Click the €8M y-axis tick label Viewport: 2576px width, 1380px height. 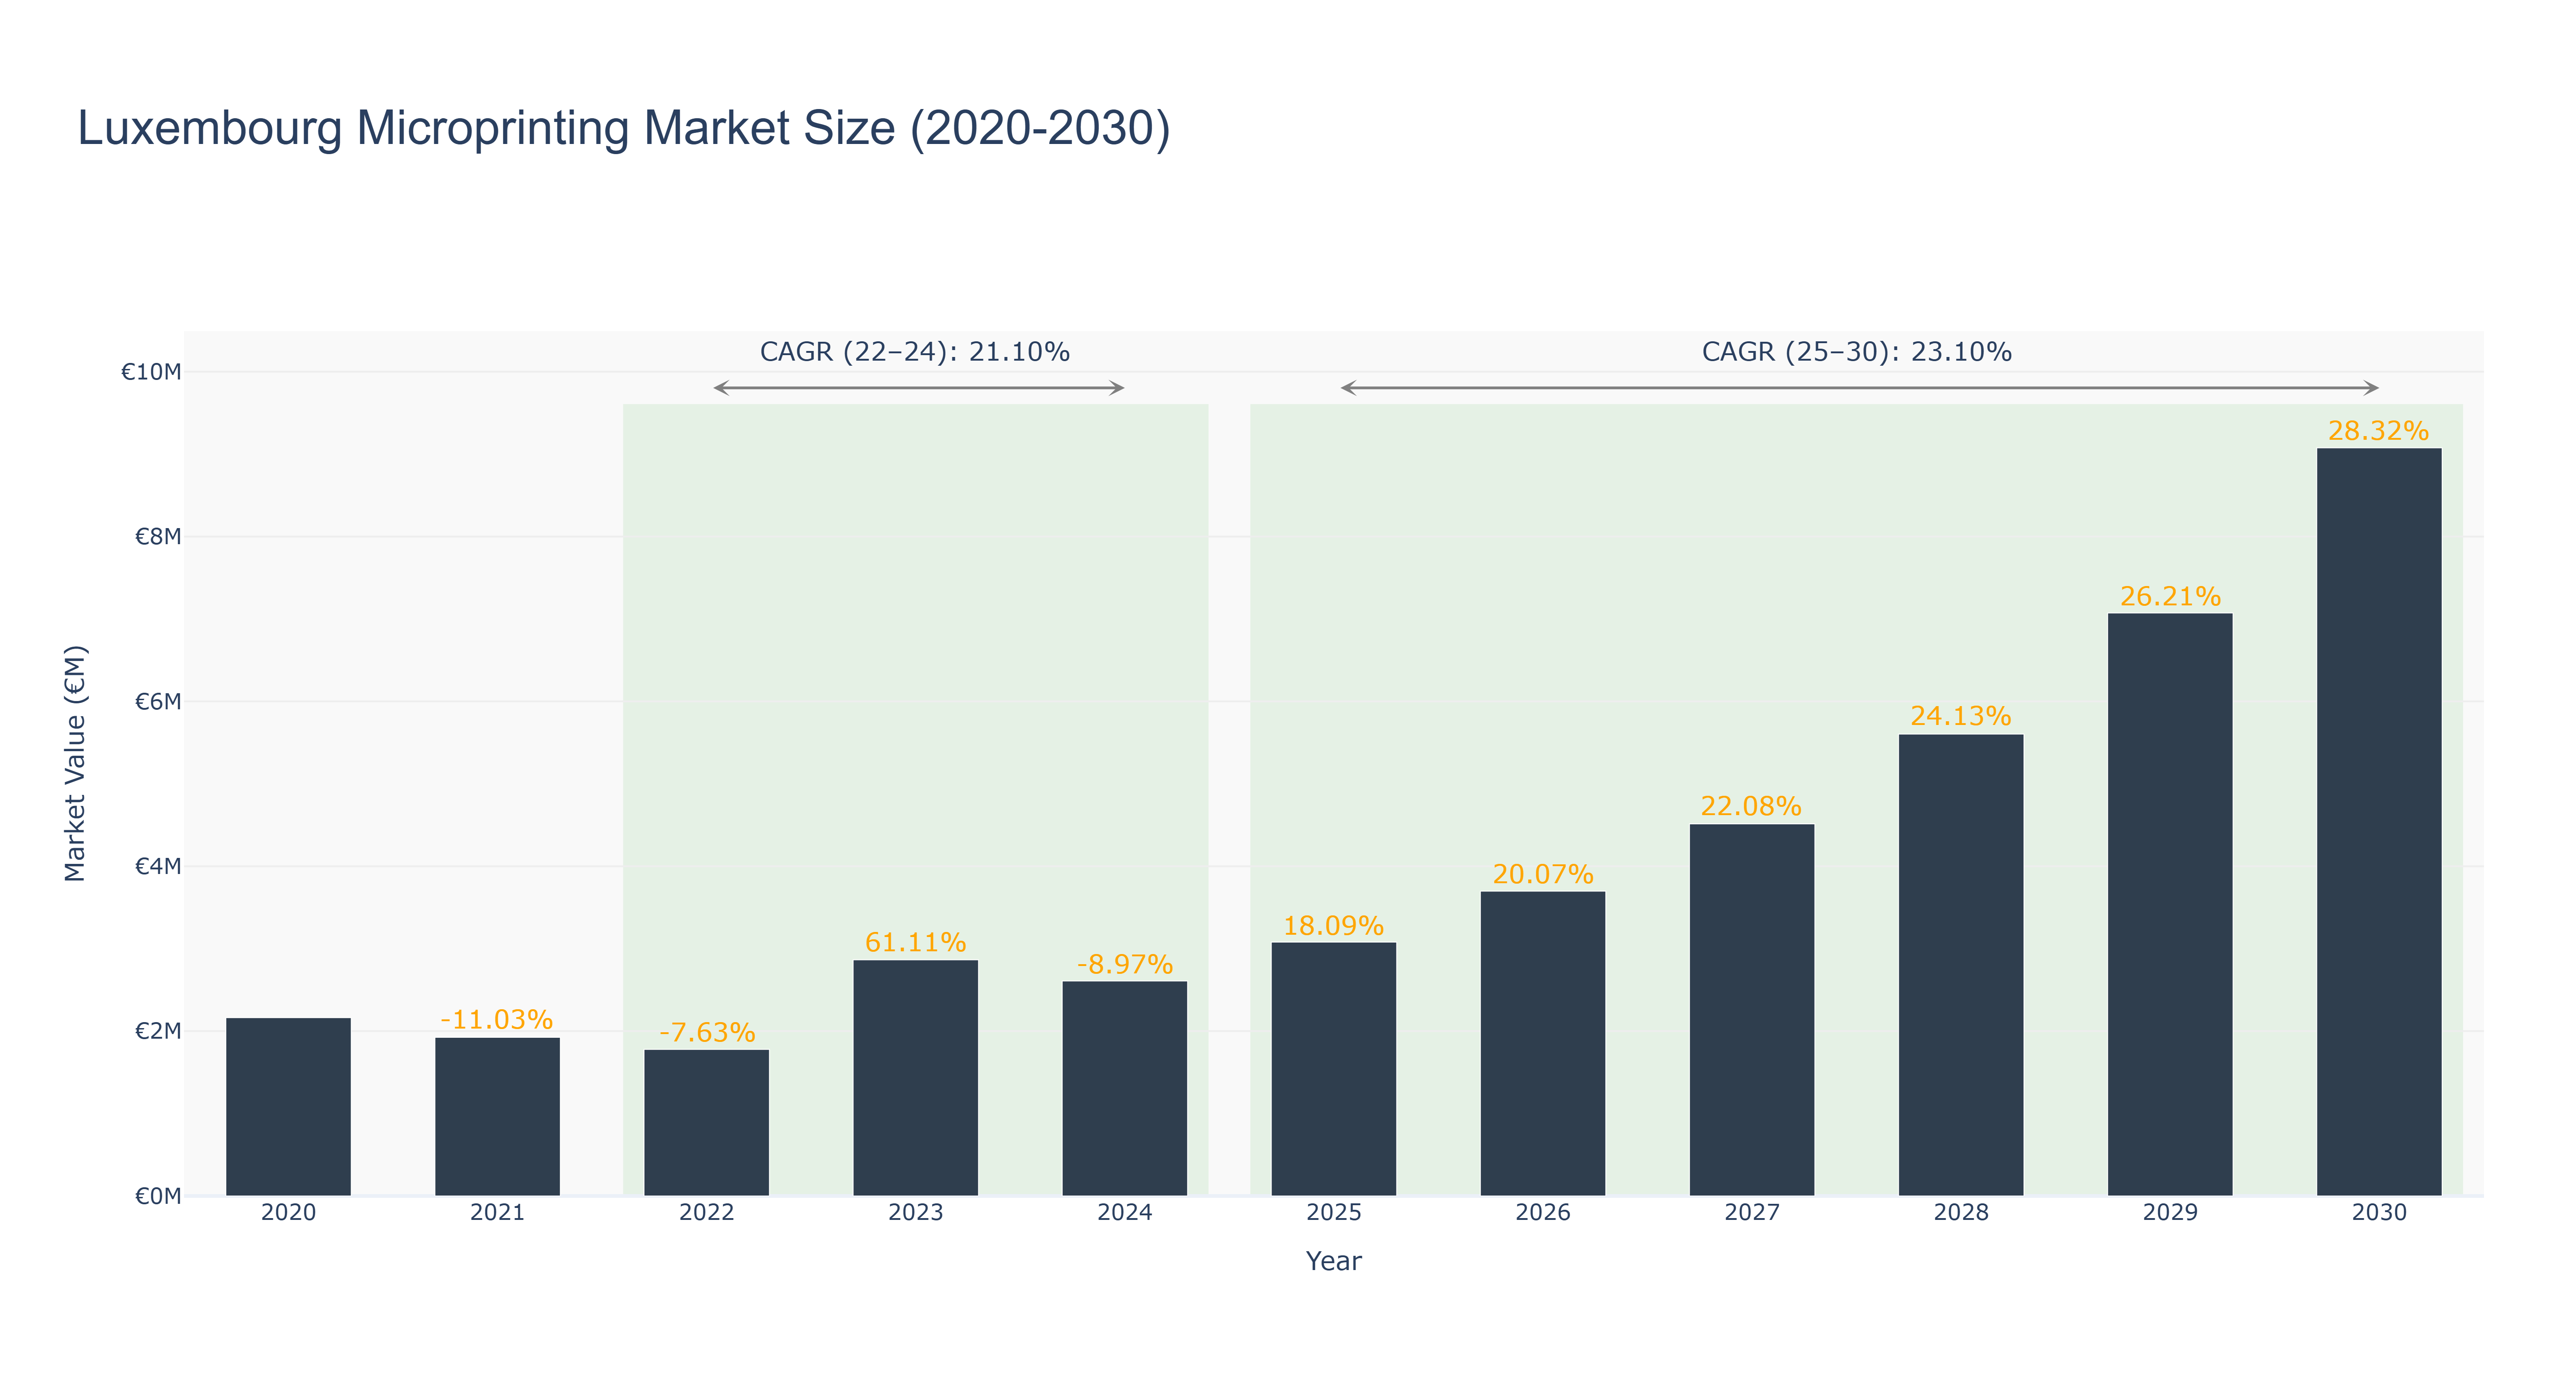click(x=158, y=537)
